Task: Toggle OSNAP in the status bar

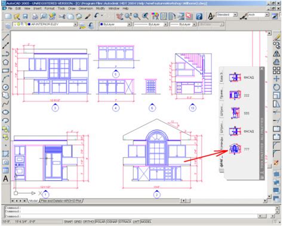Action: click(x=112, y=221)
